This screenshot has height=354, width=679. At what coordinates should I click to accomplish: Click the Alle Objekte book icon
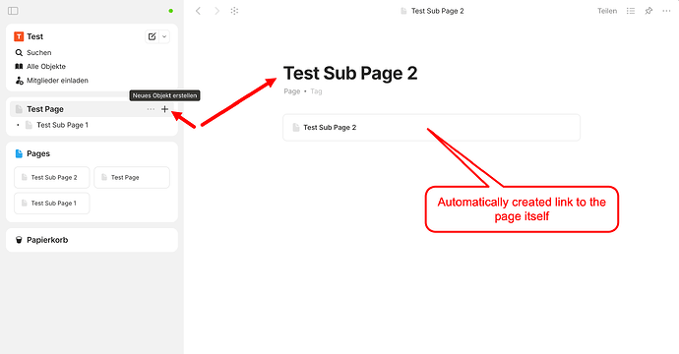coord(19,66)
